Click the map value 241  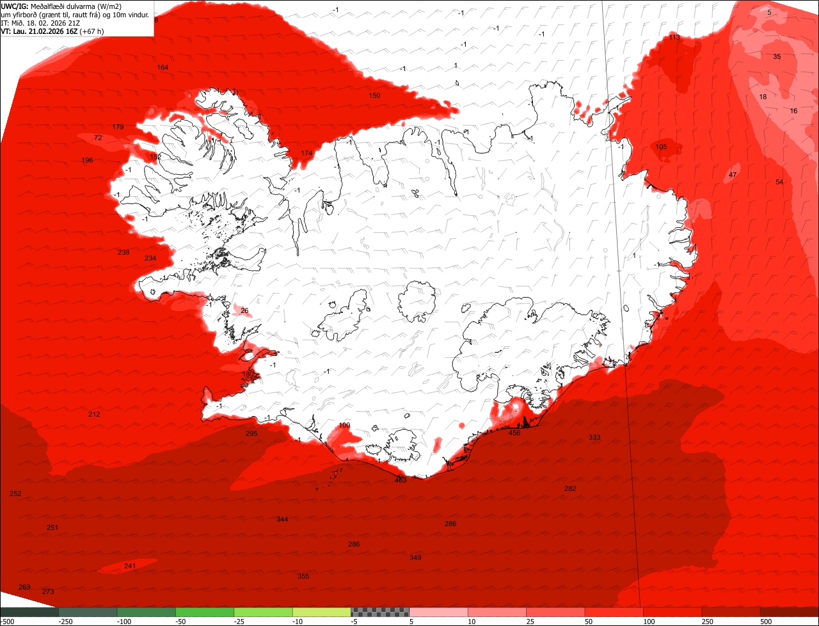pyautogui.click(x=130, y=566)
